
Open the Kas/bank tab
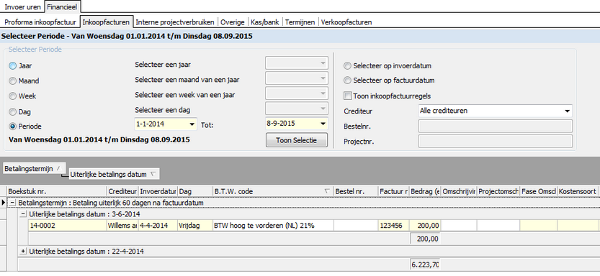click(x=265, y=22)
